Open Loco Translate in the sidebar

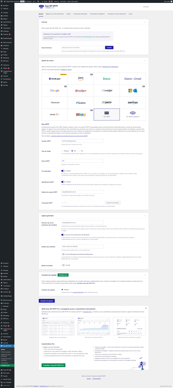point(7,382)
